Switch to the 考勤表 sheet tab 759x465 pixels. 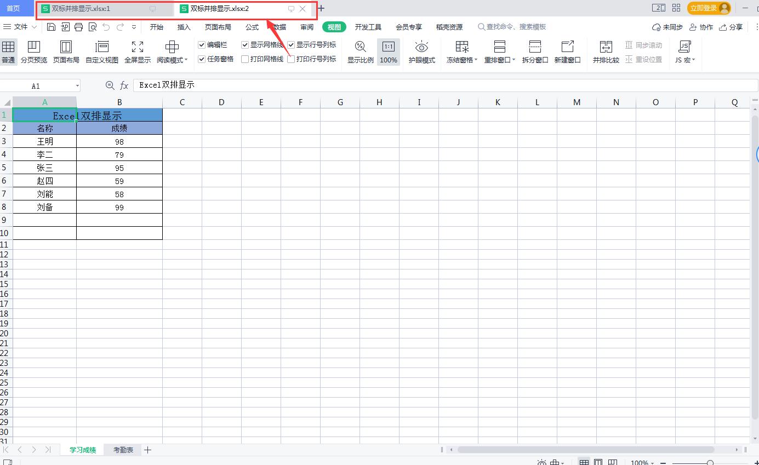click(123, 450)
